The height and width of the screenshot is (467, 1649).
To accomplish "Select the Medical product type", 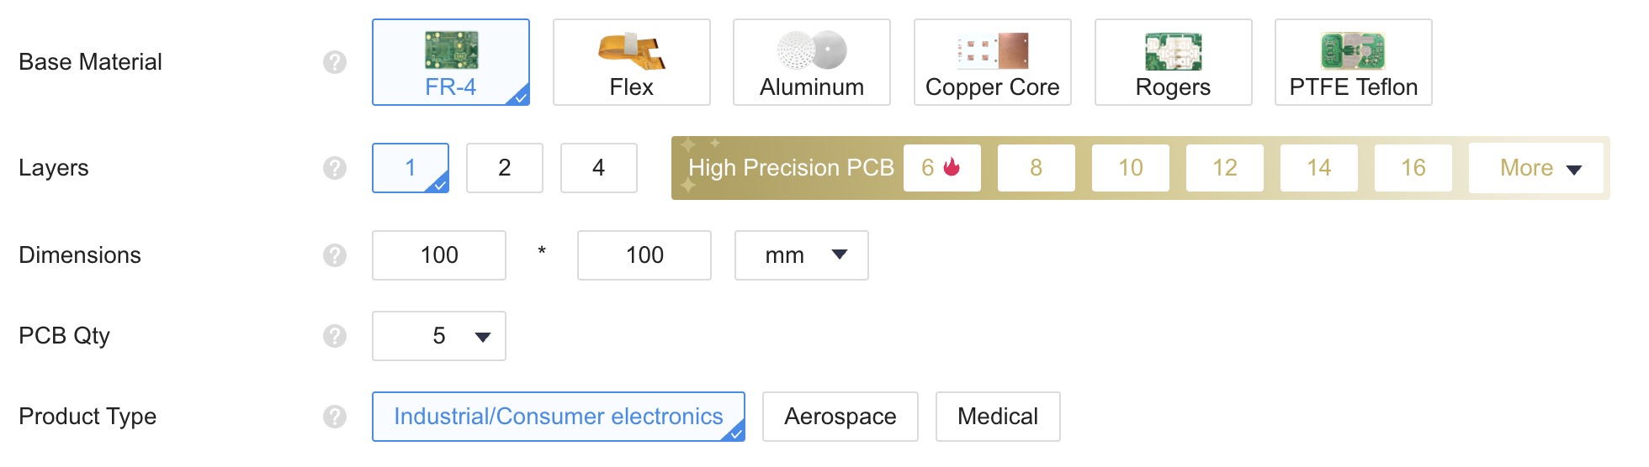I will [x=997, y=417].
